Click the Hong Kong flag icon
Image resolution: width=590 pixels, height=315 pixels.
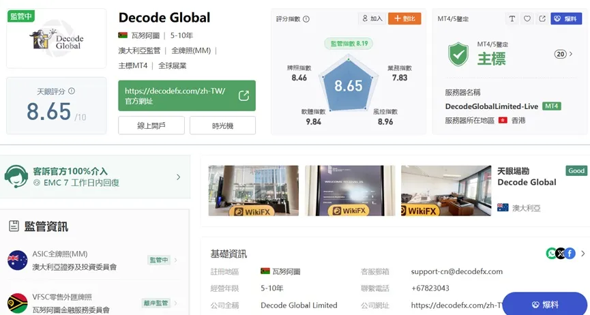click(503, 121)
